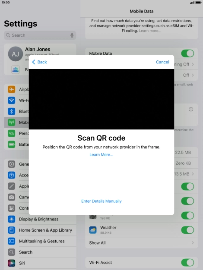Image resolution: width=203 pixels, height=270 pixels.
Task: Open Home Screen & App Library icon
Action: pyautogui.click(x=11, y=230)
